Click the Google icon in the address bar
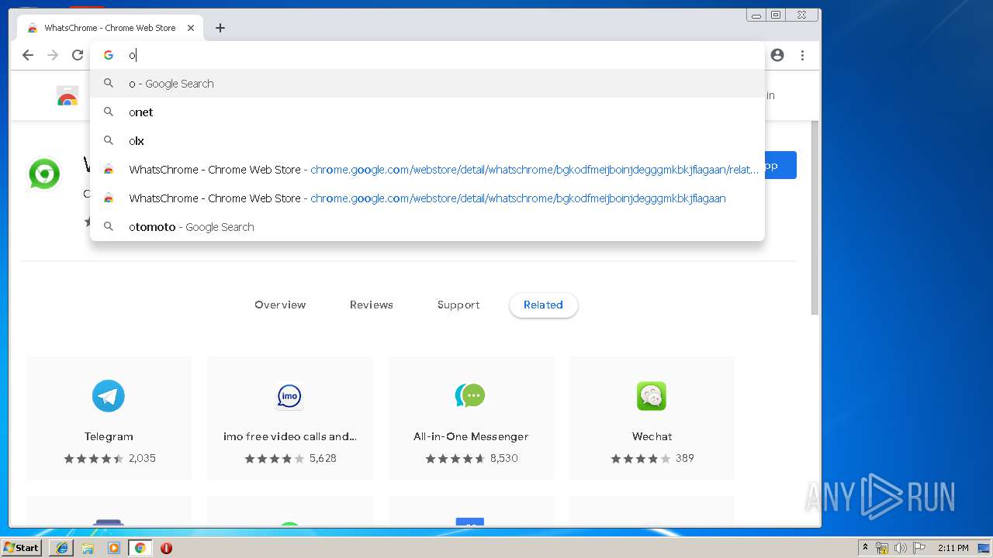Viewport: 993px width, 558px height. 109,55
